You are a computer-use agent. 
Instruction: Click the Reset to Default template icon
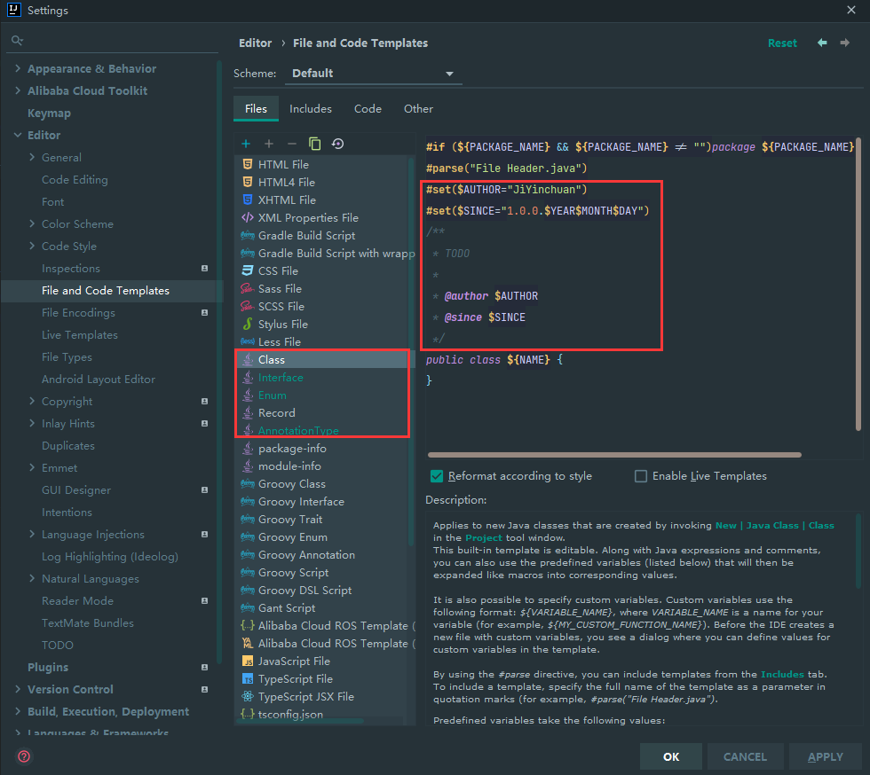point(337,144)
